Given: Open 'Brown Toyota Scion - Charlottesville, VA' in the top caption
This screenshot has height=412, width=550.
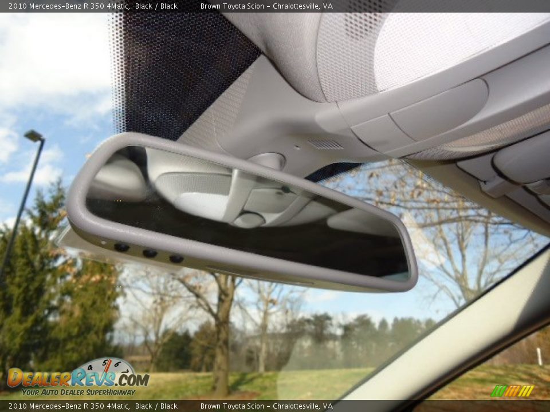Looking at the screenshot, I should tap(266, 6).
